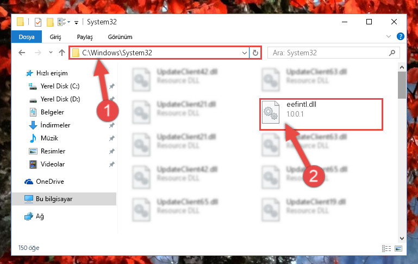Open the Paylaş ribbon tab

pos(85,37)
